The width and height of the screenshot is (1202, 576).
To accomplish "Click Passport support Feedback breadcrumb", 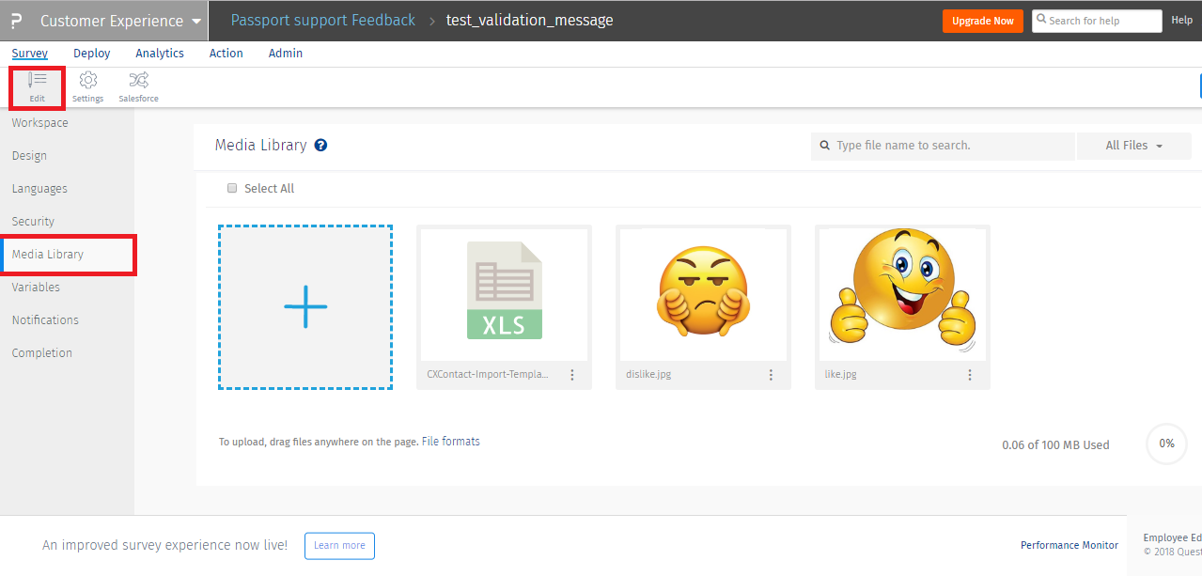I will point(323,21).
